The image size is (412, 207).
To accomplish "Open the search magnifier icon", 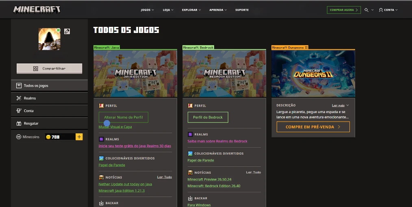I will coord(366,10).
